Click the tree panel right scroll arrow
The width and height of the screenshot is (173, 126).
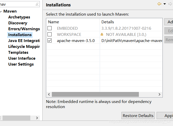click(37, 118)
